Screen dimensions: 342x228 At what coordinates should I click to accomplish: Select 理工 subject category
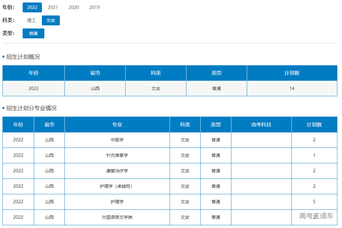coord(32,20)
